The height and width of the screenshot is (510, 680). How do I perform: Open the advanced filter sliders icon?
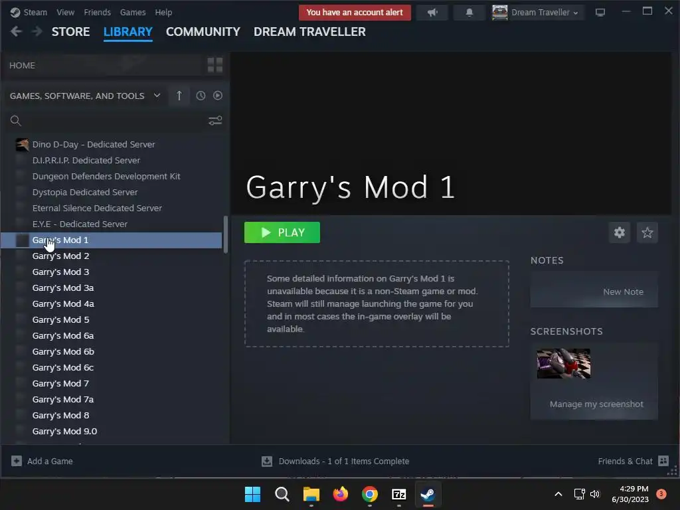[x=215, y=121]
